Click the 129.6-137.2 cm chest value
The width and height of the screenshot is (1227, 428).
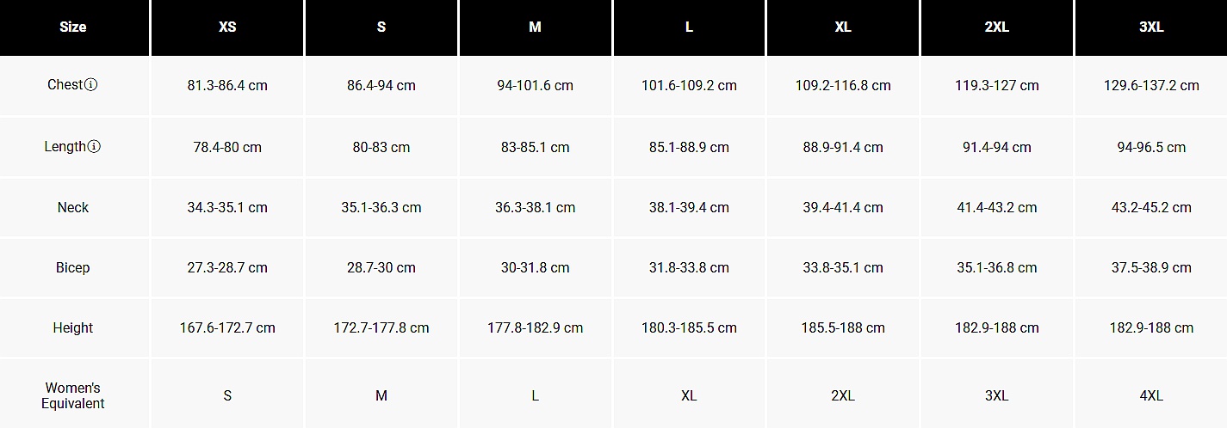[1151, 85]
